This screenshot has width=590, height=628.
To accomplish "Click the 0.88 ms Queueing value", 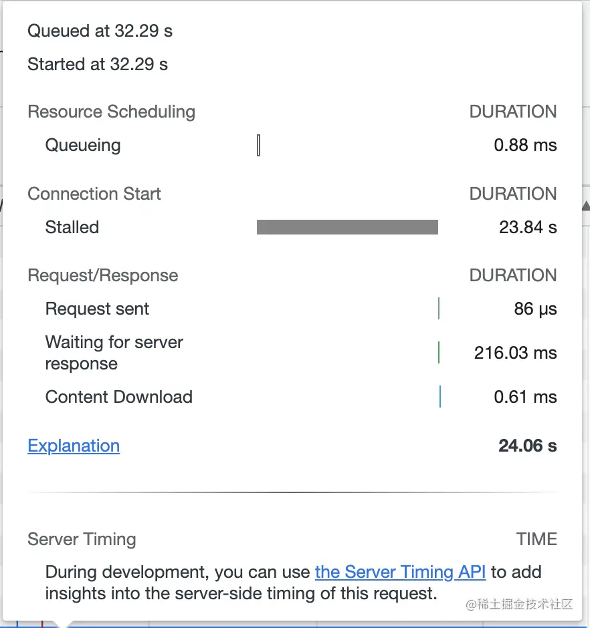I will [525, 145].
